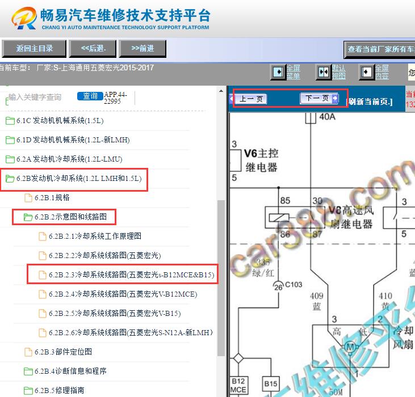Open 6.2B.2.4冷却系统线路图(五菱宏光V-B12MCE)
The height and width of the screenshot is (397, 415).
click(x=123, y=294)
